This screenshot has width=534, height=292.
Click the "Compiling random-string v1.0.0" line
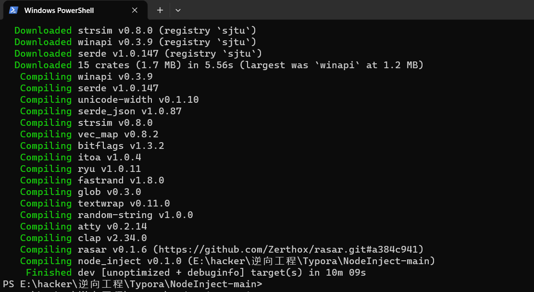tap(107, 215)
